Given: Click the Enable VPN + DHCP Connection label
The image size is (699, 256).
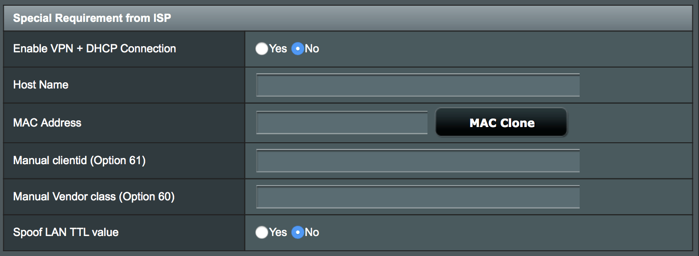Looking at the screenshot, I should [95, 49].
